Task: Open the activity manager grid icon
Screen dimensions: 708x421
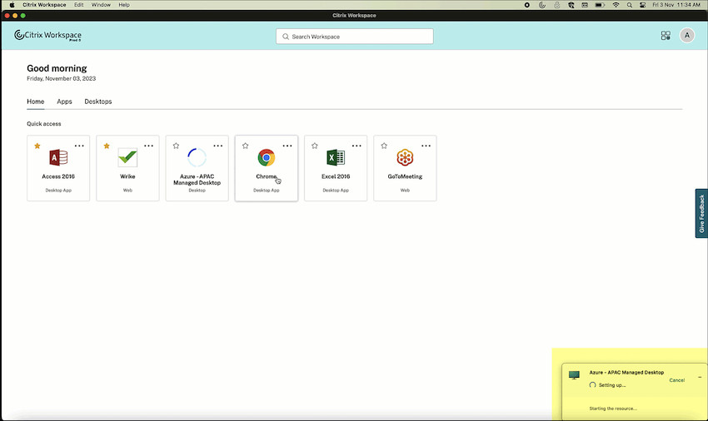Action: pyautogui.click(x=666, y=36)
